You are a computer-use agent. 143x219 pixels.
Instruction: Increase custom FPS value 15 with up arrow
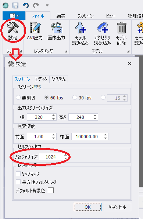(124, 96)
